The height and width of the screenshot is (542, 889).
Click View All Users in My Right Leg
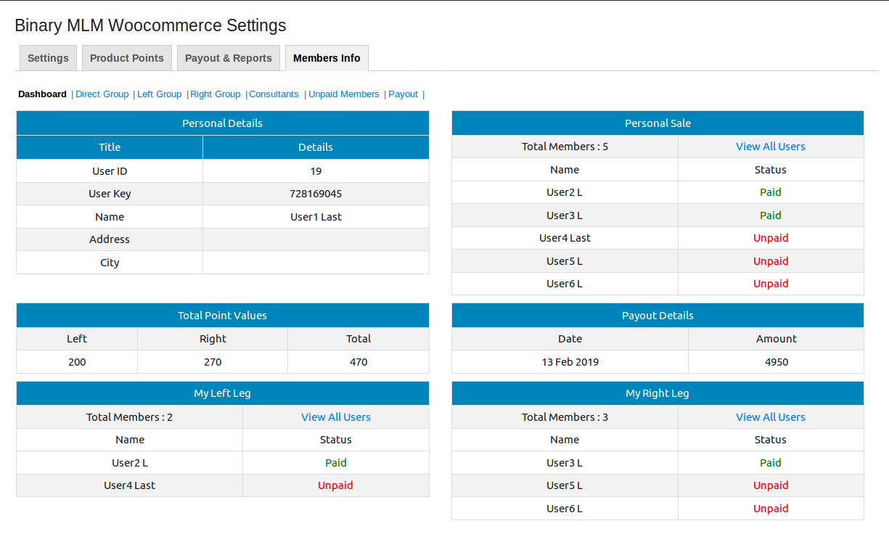[x=770, y=417]
